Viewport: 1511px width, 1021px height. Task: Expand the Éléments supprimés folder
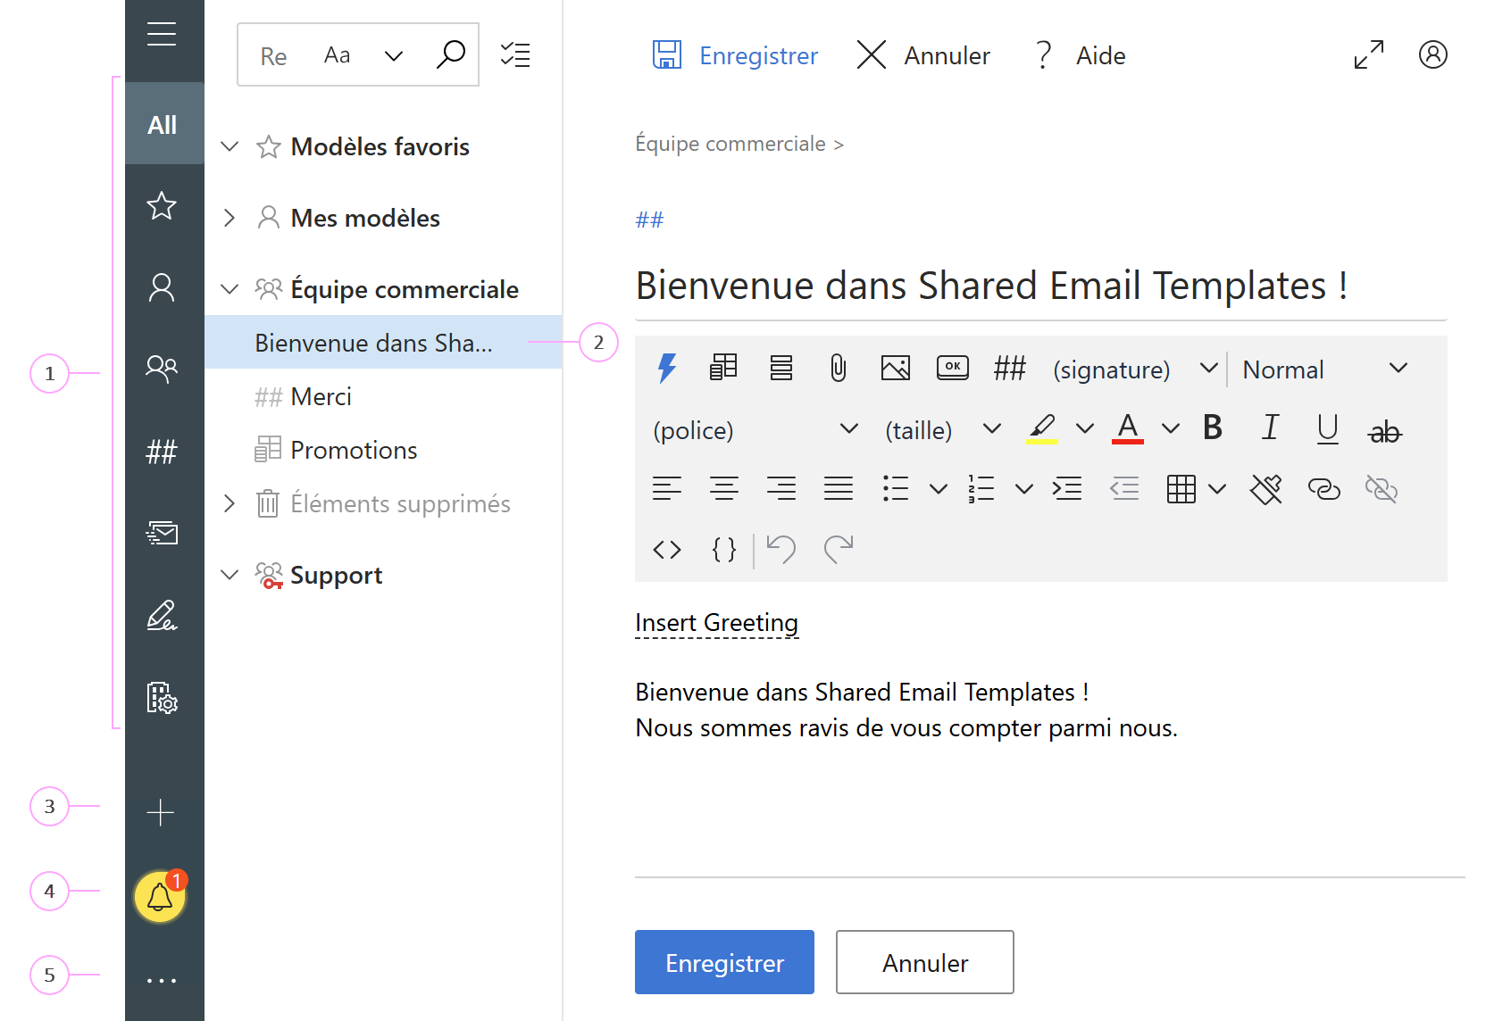(x=230, y=503)
